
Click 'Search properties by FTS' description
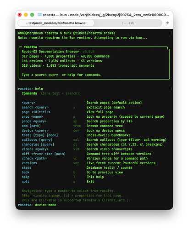tap(110, 121)
